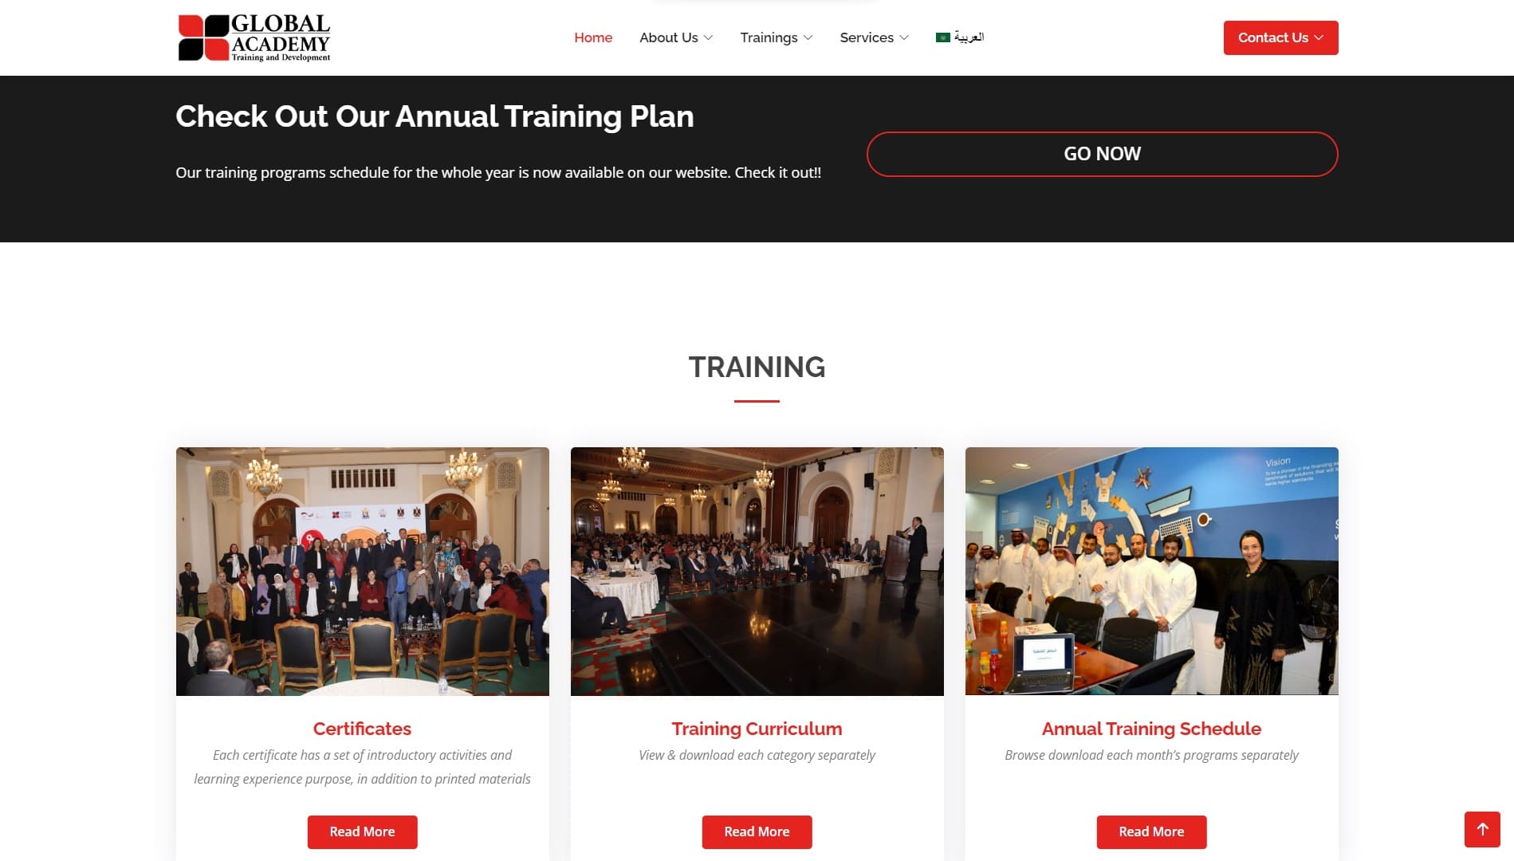Click the Training Curriculum heading link
1514x861 pixels.
[757, 729]
